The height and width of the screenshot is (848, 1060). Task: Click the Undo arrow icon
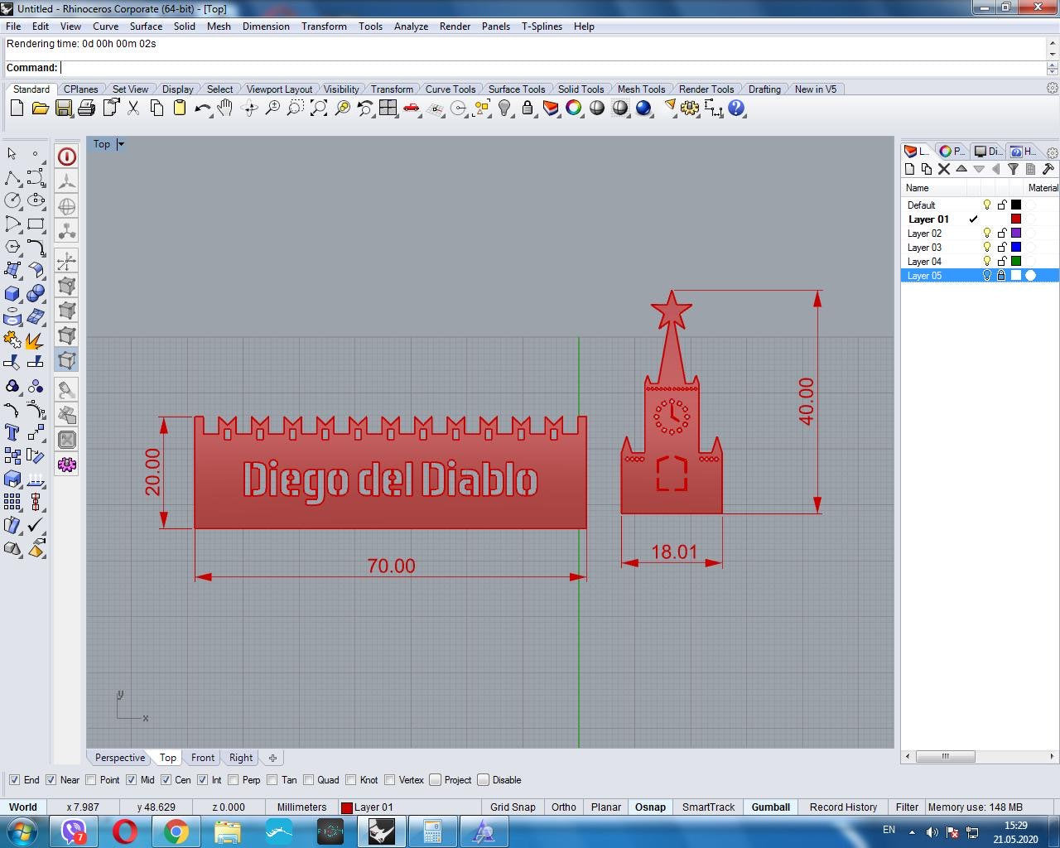[x=202, y=108]
